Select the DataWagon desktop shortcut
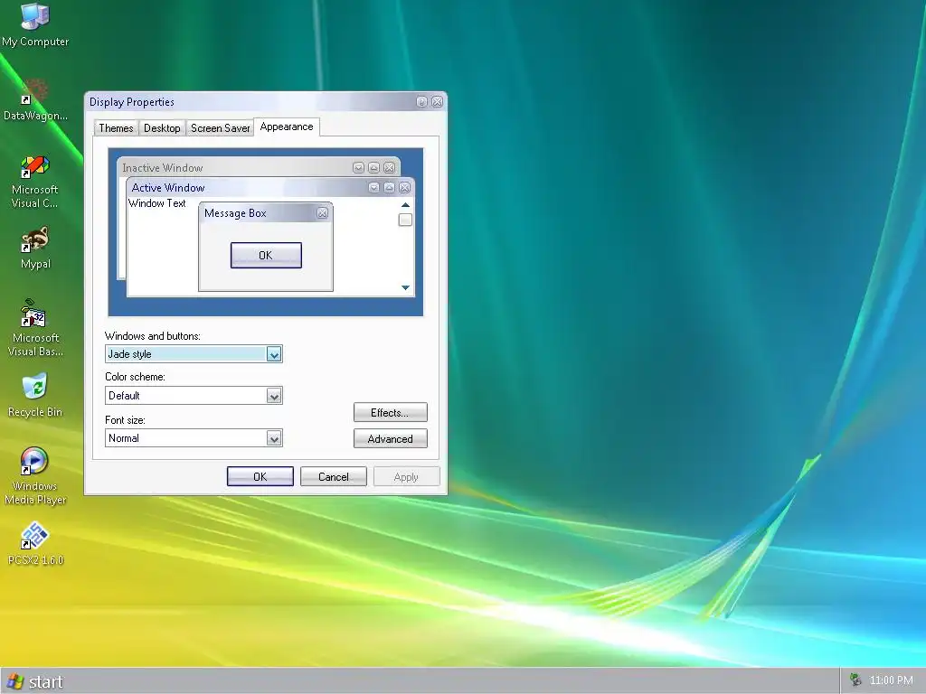This screenshot has width=926, height=694. [x=35, y=99]
